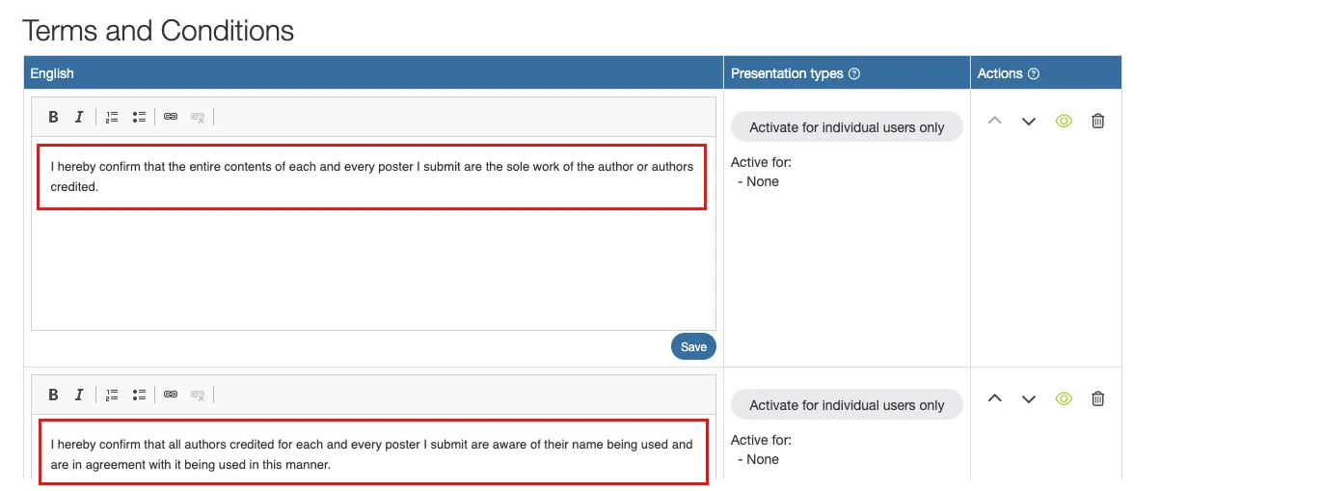Insert bulleted list in first term editor
The image size is (1322, 491).
(139, 117)
